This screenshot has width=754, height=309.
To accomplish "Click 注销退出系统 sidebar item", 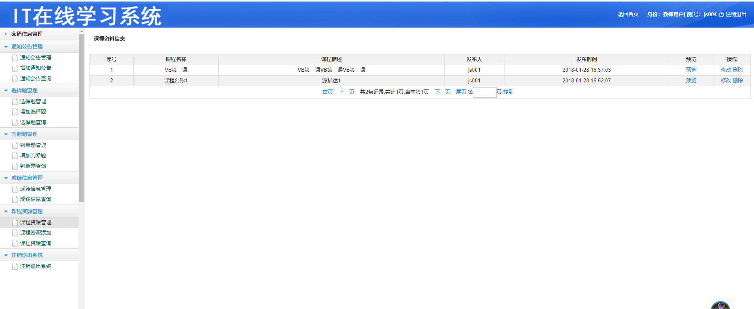I will (x=35, y=266).
